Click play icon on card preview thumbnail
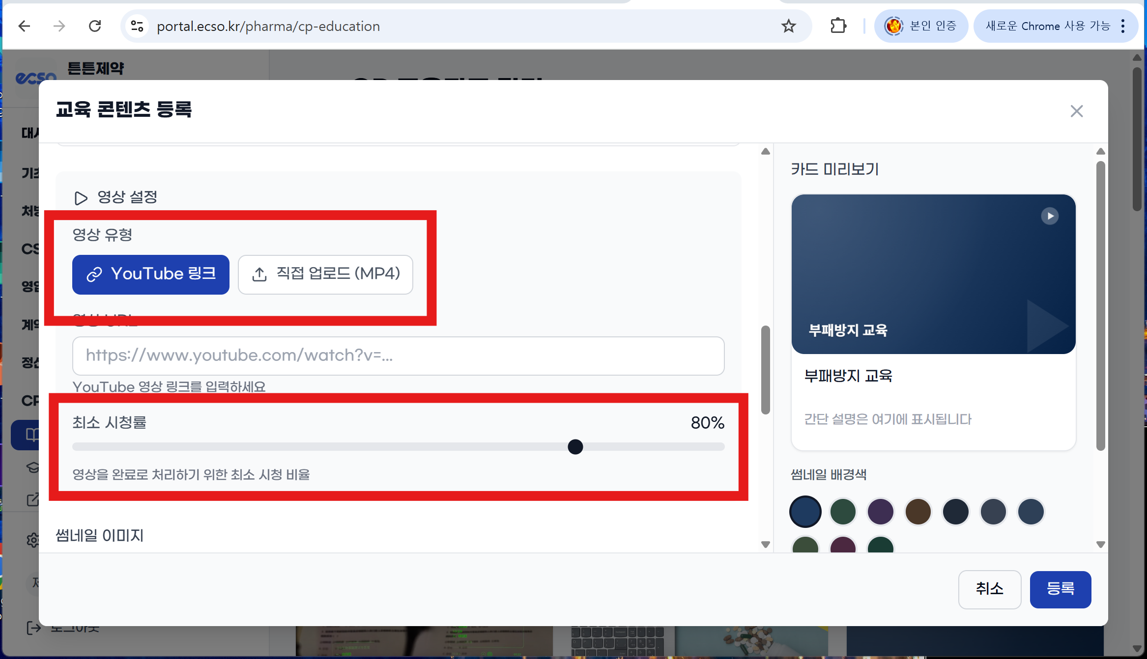The height and width of the screenshot is (659, 1147). (x=1050, y=216)
